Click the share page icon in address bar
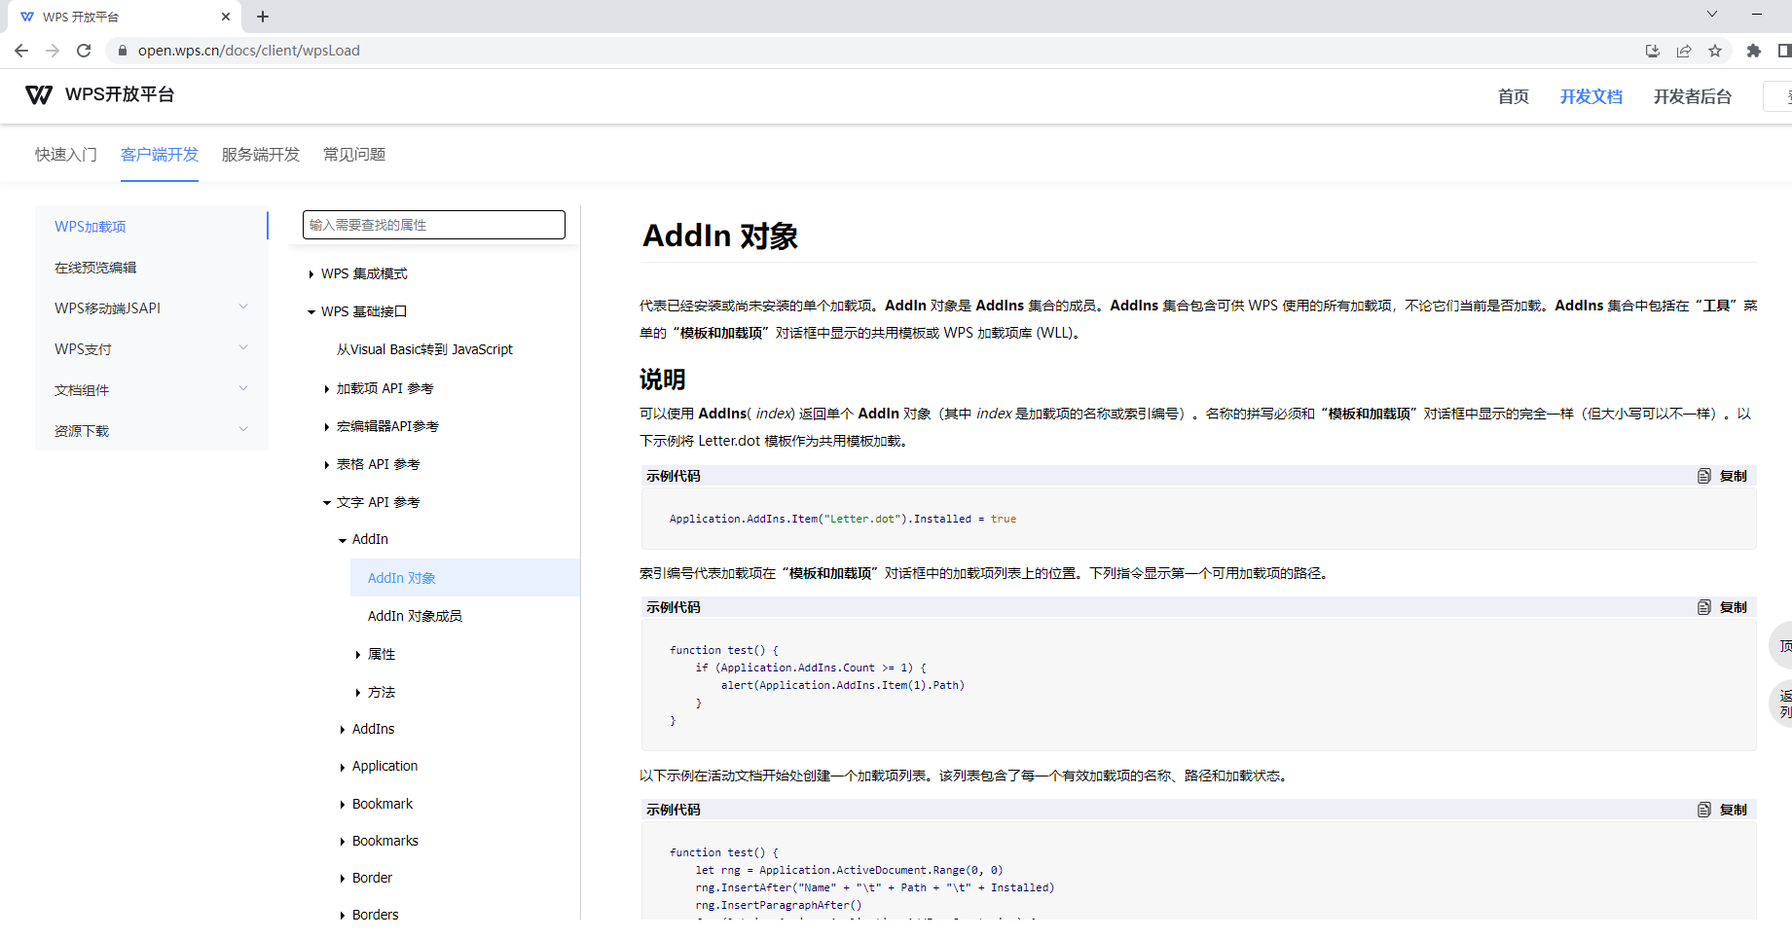The image size is (1792, 939). coord(1684,51)
